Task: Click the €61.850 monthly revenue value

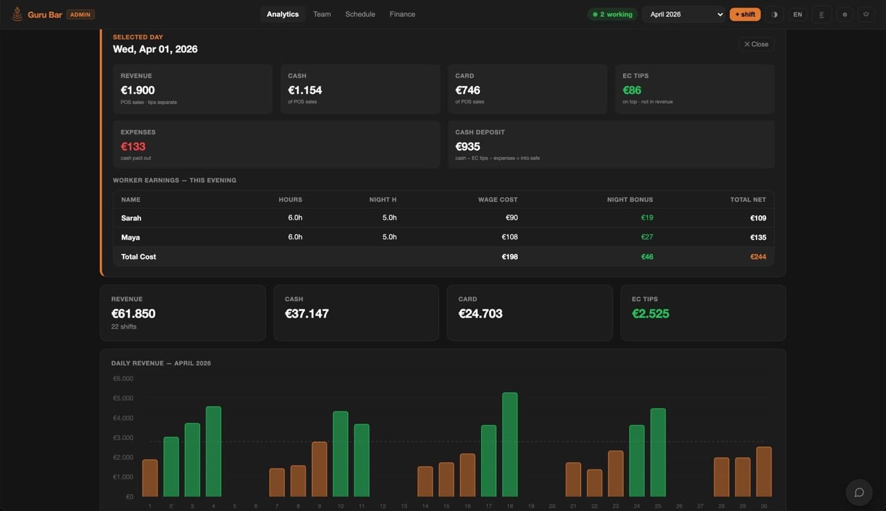Action: click(133, 314)
